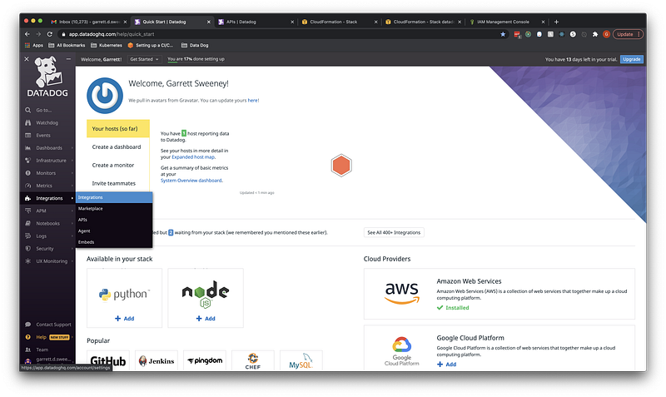The width and height of the screenshot is (666, 397).
Task: Open the GitHub integration tile
Action: point(108,361)
